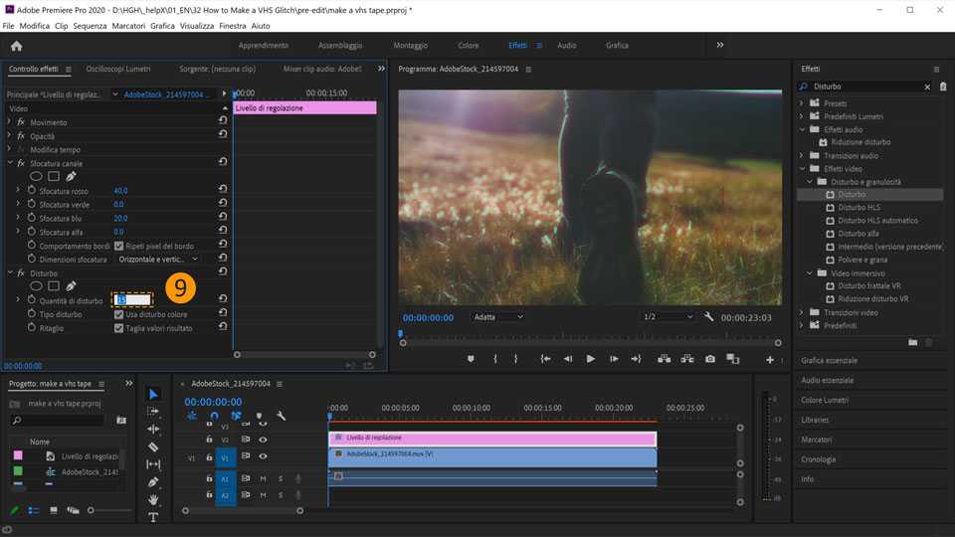Viewport: 955px width, 537px height.
Task: Reset the Sfocatura rosso parameter
Action: [x=223, y=189]
